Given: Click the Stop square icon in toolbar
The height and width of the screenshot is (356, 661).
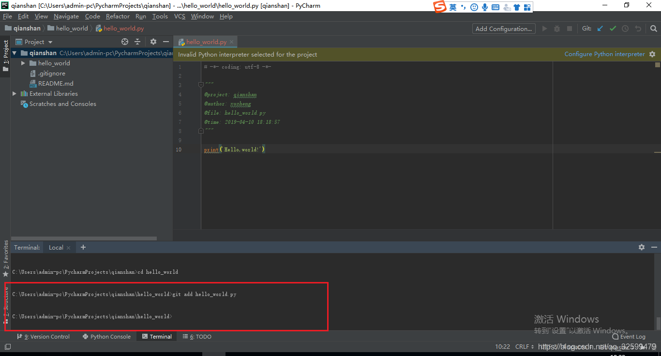Looking at the screenshot, I should 570,29.
